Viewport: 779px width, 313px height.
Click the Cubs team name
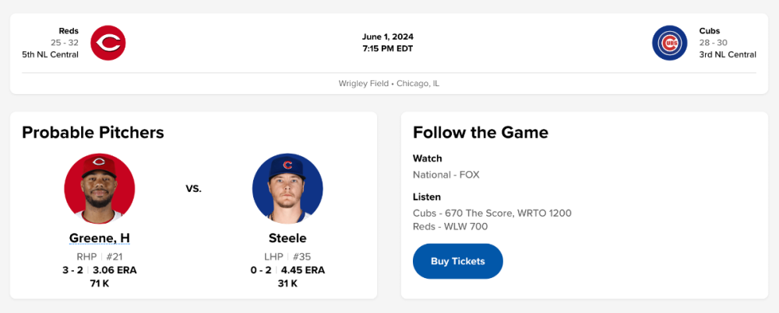pos(710,31)
